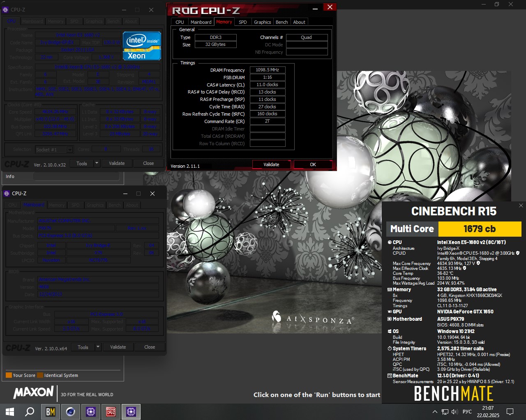Switch to Bench tab in ROG CPU-Z
526x420 pixels.
(x=281, y=22)
